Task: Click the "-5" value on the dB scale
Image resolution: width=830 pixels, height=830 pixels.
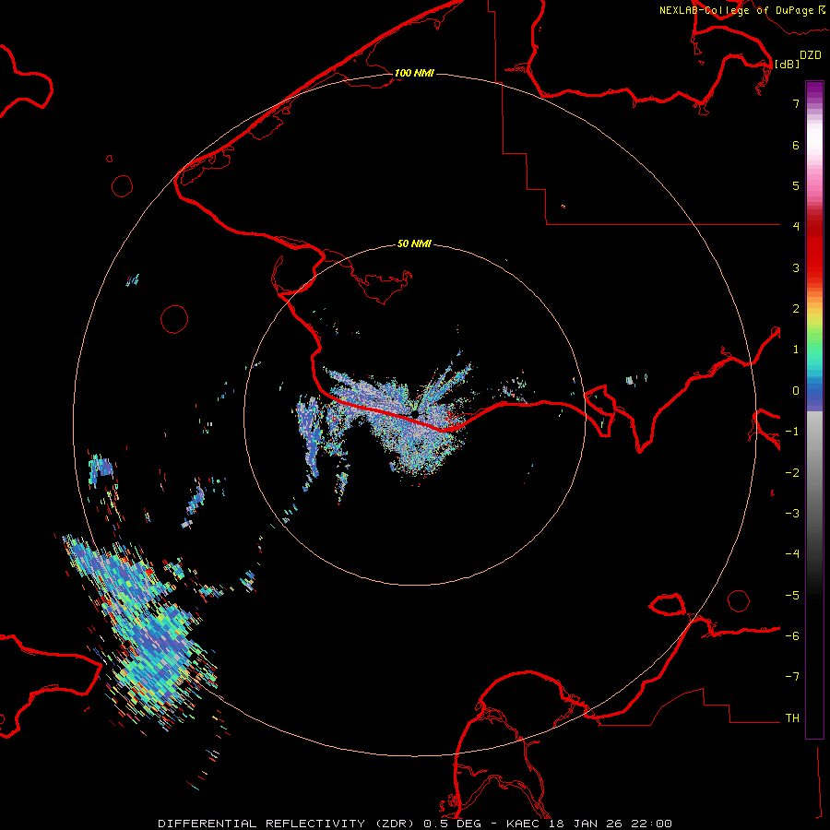Action: point(792,596)
